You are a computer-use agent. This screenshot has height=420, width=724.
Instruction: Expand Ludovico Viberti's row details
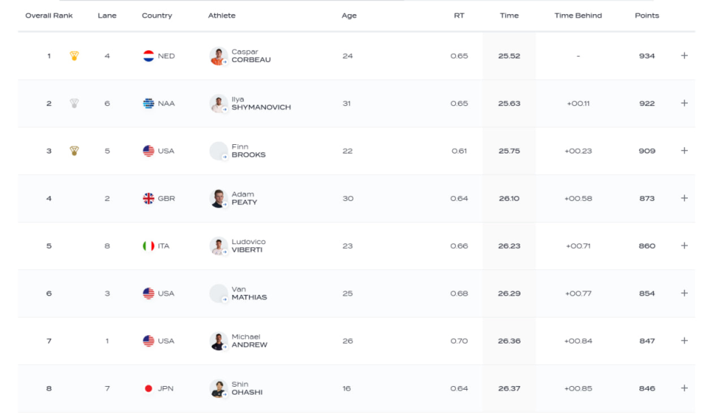pos(684,246)
